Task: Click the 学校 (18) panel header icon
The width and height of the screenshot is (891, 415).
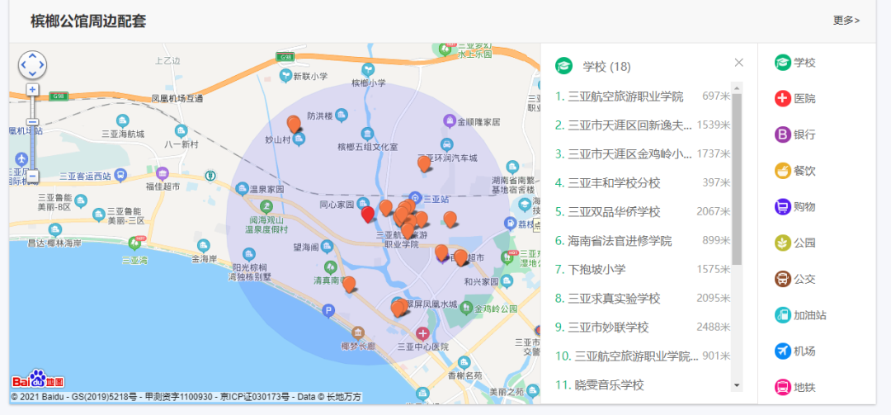Action: click(x=563, y=66)
